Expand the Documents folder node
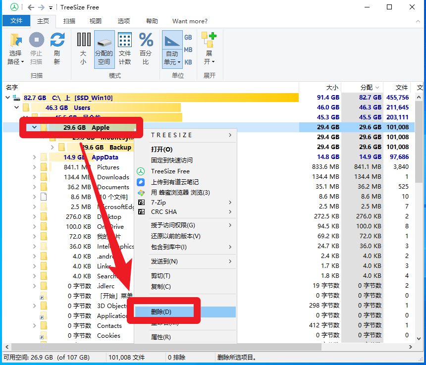Viewport: 426px width, 365px height. (34, 187)
